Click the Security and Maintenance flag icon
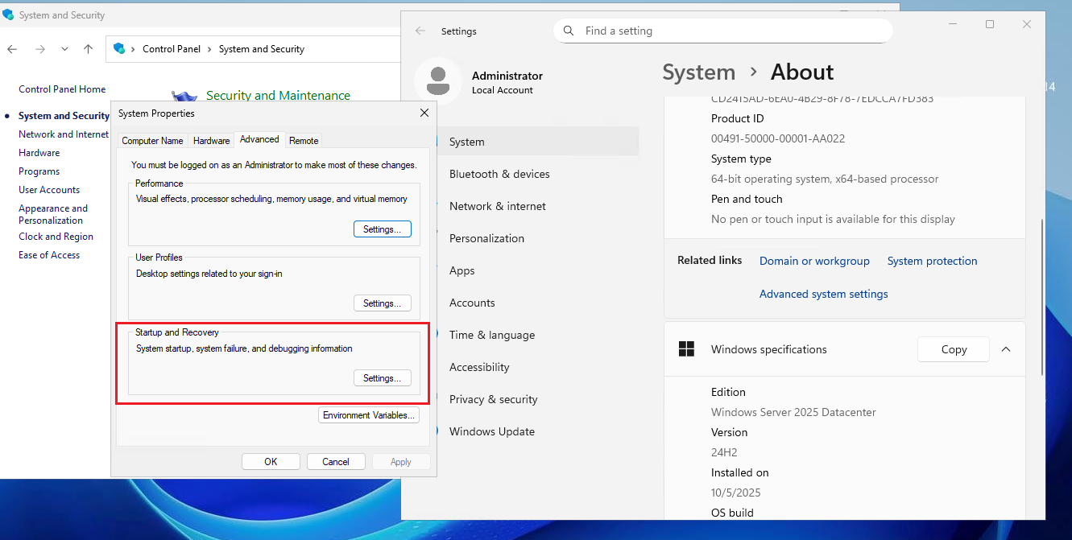1072x540 pixels. [184, 97]
